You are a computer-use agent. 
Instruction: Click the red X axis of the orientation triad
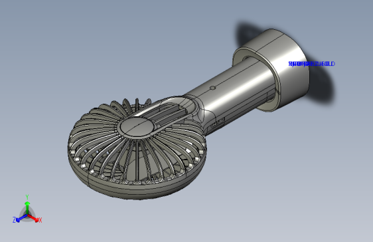click(x=35, y=219)
